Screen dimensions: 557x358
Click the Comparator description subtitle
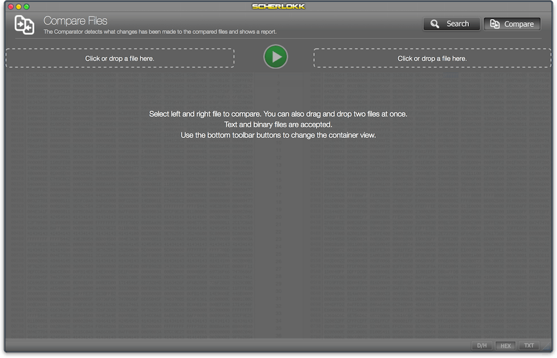[x=160, y=32]
